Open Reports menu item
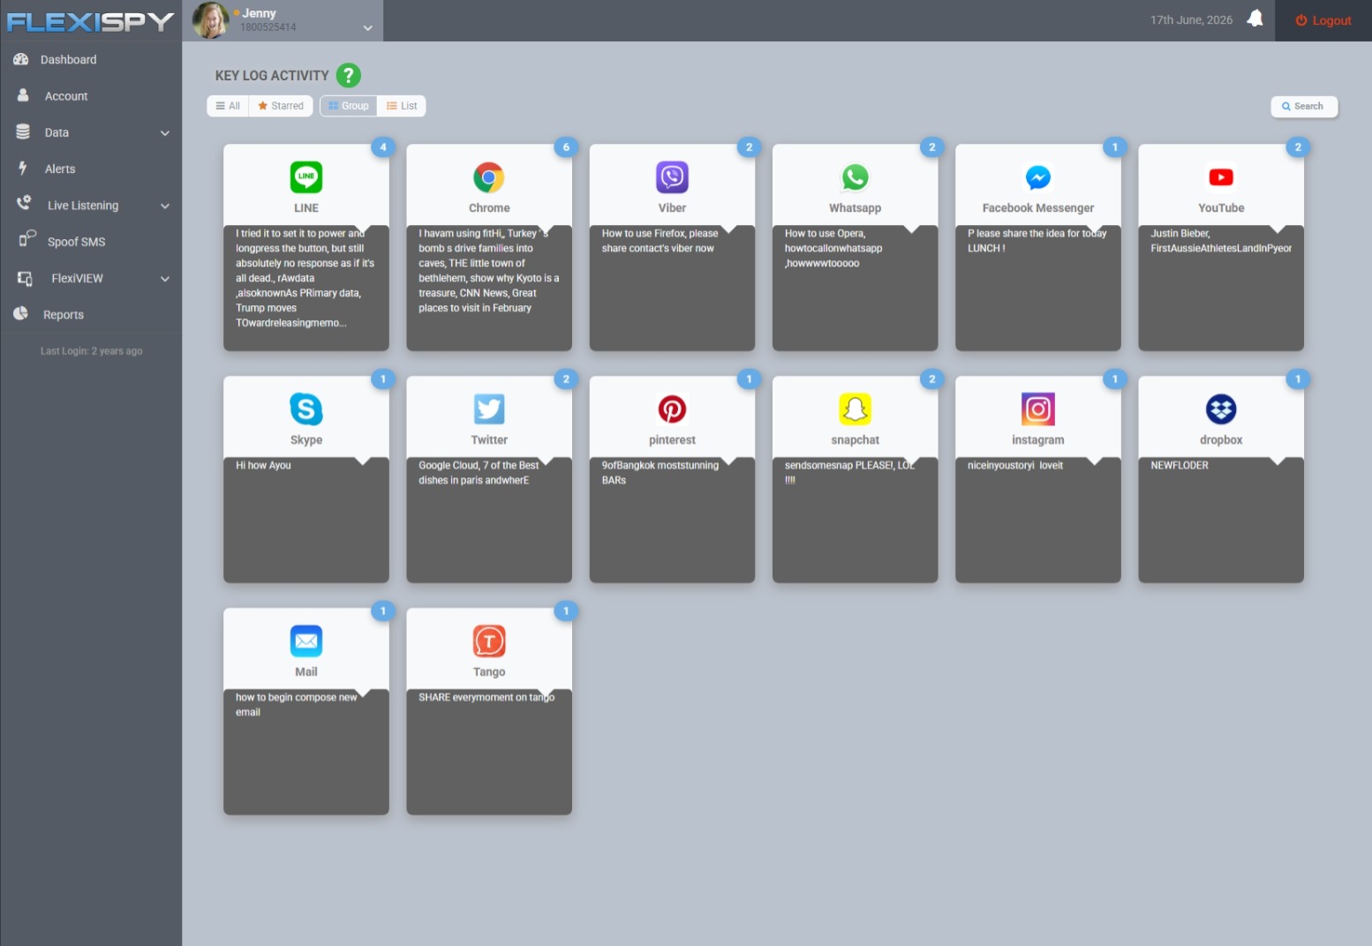 (x=64, y=315)
